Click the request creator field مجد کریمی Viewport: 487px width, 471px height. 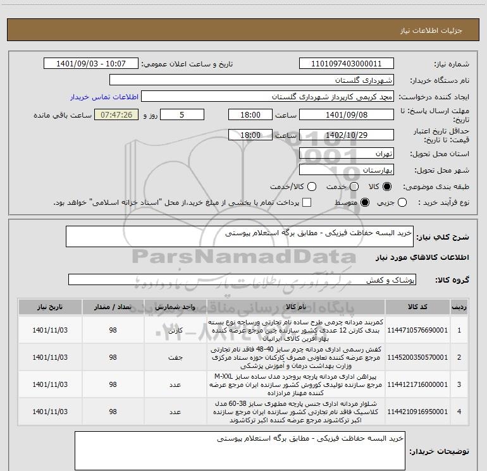(x=268, y=97)
